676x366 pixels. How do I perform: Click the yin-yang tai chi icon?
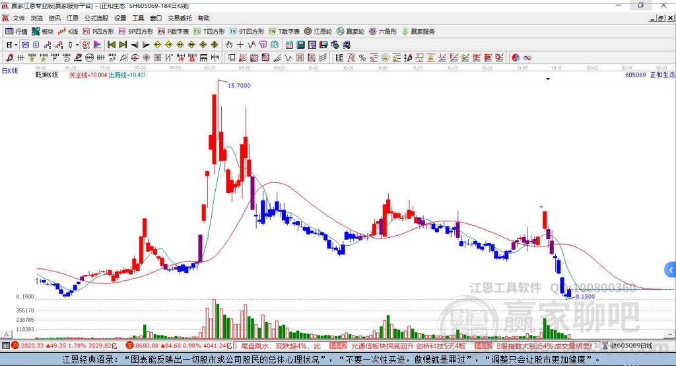coord(516,58)
